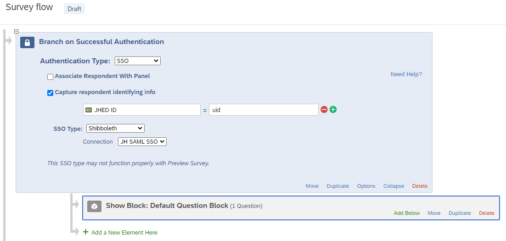
Task: Click the green plus add field icon
Action: (x=333, y=110)
